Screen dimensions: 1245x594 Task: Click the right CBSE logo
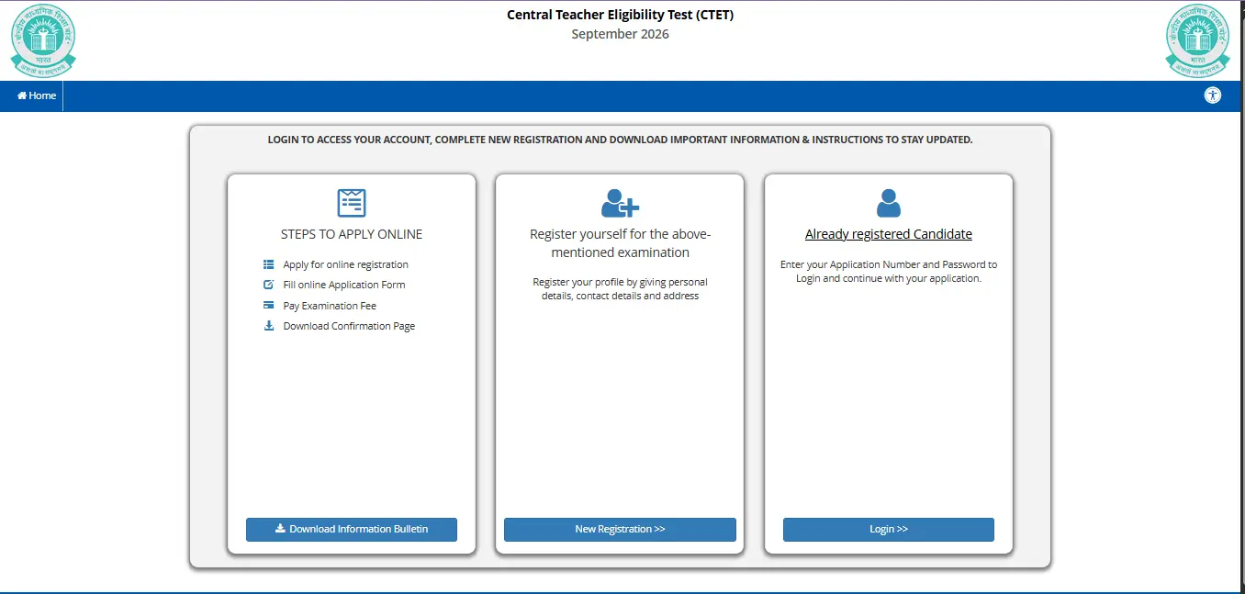(1196, 39)
